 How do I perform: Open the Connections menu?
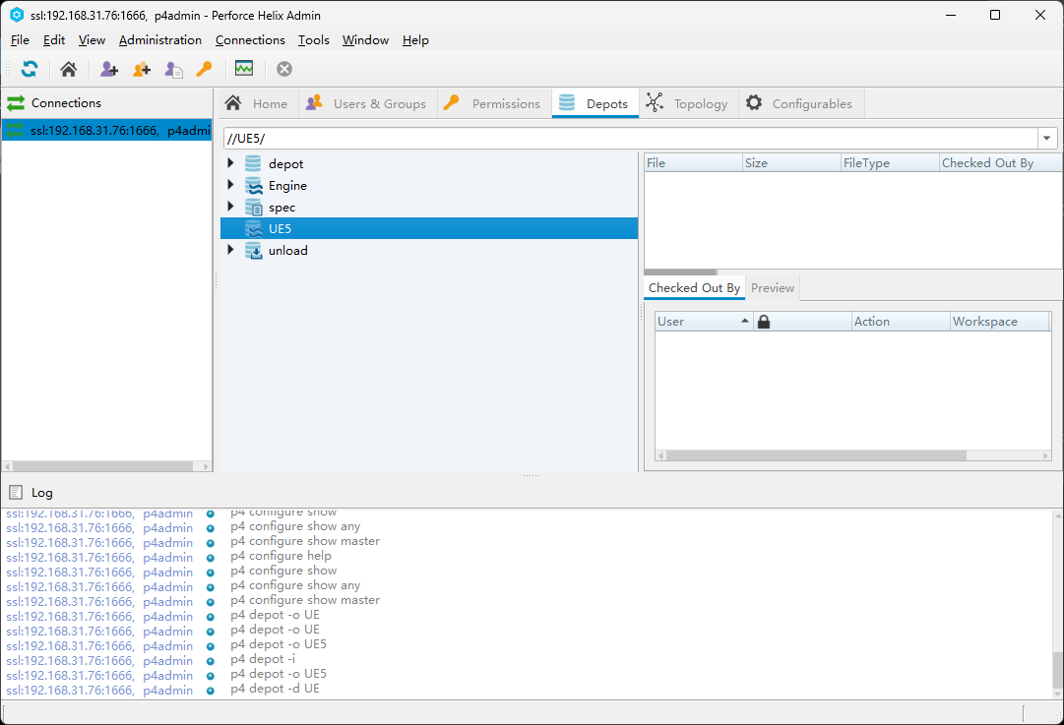point(250,40)
